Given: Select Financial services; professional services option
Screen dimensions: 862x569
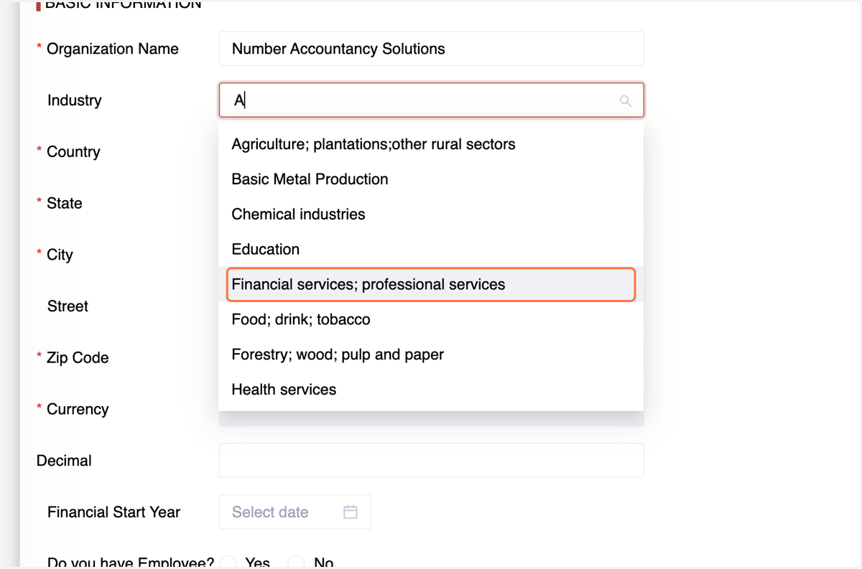Looking at the screenshot, I should (x=431, y=285).
